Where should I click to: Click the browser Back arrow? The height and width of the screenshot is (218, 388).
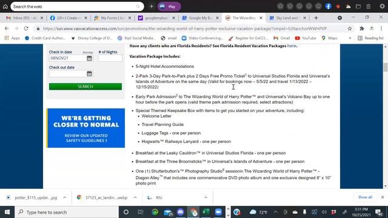click(x=7, y=28)
